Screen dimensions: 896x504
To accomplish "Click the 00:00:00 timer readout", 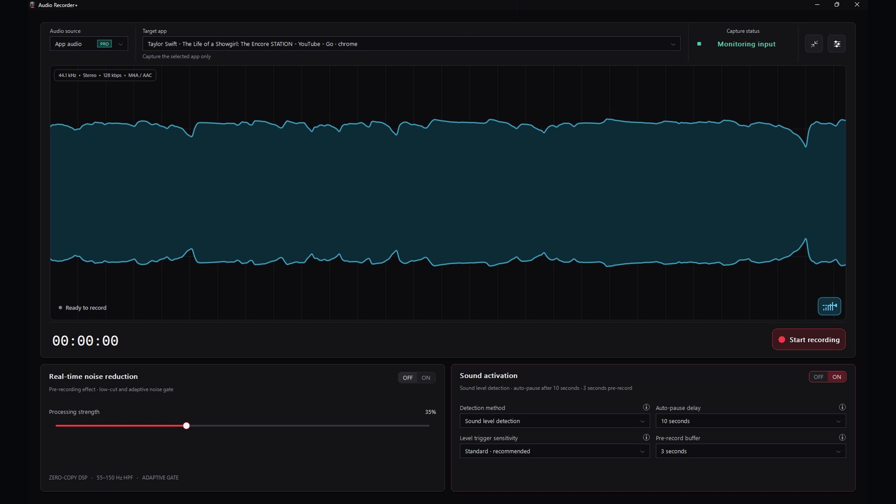I will 85,341.
